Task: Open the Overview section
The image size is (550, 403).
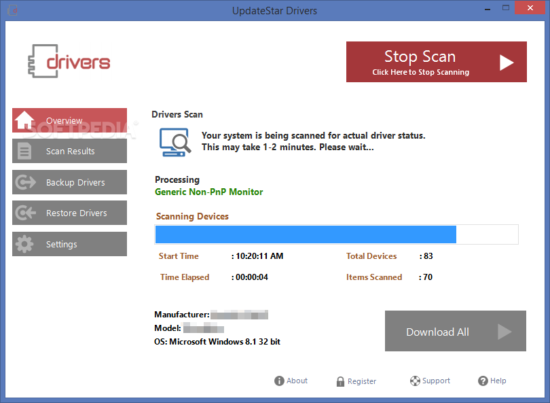Action: click(69, 120)
